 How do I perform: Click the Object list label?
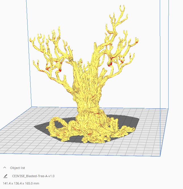tap(18, 168)
